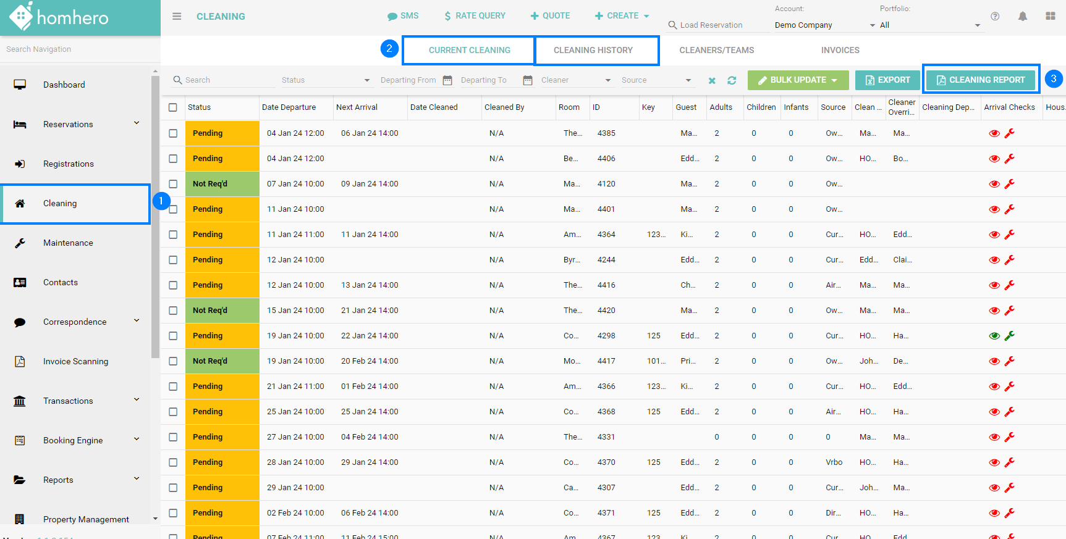Clear filters with the X icon
Screen dimensions: 1066x539
click(x=712, y=80)
